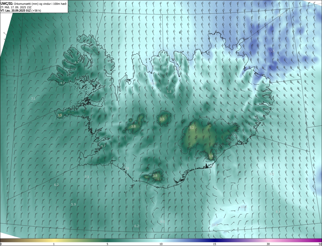Screen dimensions: 322x246
Task: Select the 'IT: Mið. 17. 09. 2025 15Z' line
Action: tap(16, 7)
